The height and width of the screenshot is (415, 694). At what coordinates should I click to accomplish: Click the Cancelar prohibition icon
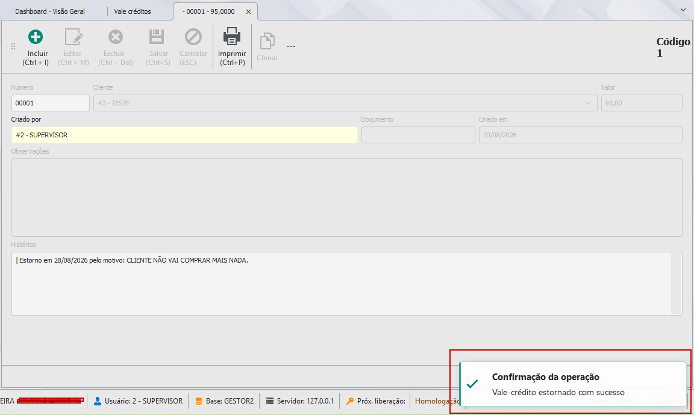coord(193,37)
